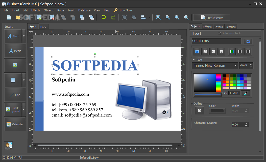Click the dark green Redo arrow
266x162 pixels.
[113, 17]
